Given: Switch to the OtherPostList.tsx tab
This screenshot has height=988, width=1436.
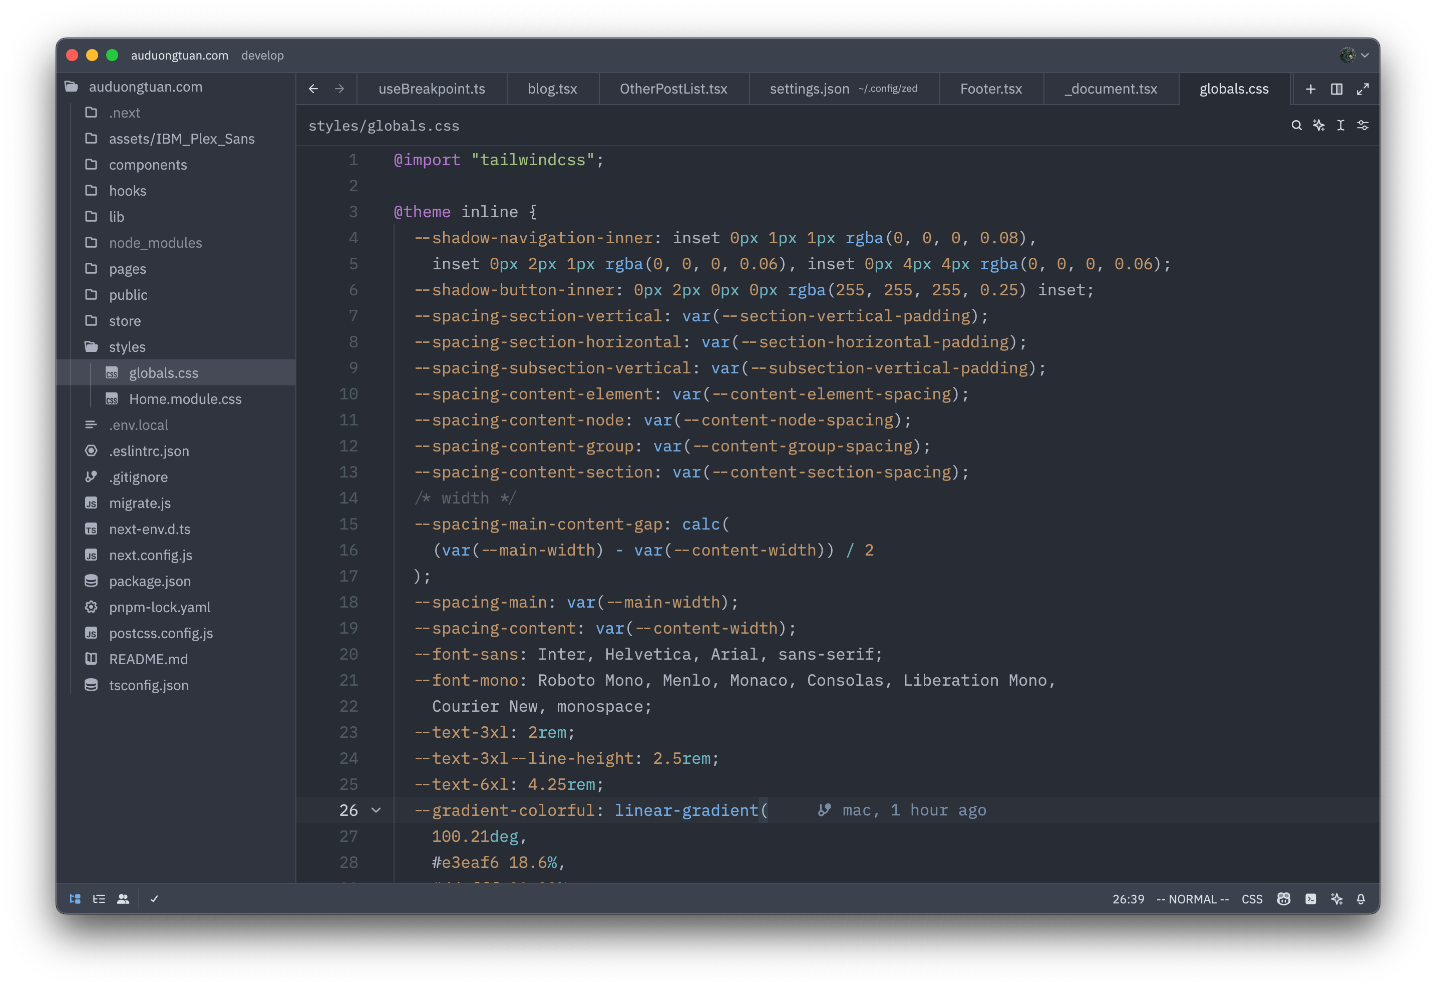Looking at the screenshot, I should click(674, 89).
